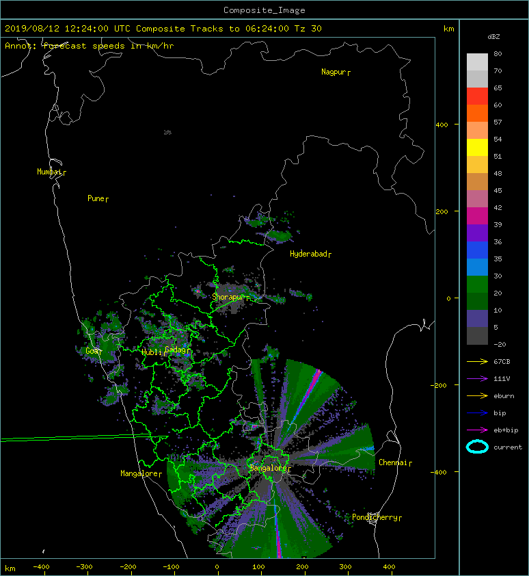Click the dBZ legend heading

pos(493,37)
